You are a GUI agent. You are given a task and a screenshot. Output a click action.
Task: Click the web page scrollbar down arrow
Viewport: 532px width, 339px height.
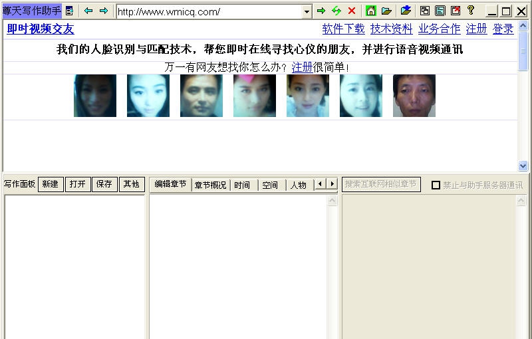[x=523, y=166]
